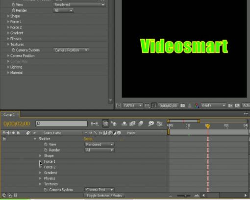
Task: Open the Graph Editor icon
Action: click(159, 124)
